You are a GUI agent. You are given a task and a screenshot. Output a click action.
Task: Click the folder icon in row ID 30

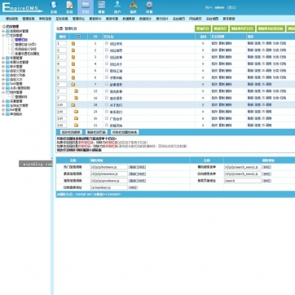coord(76,118)
